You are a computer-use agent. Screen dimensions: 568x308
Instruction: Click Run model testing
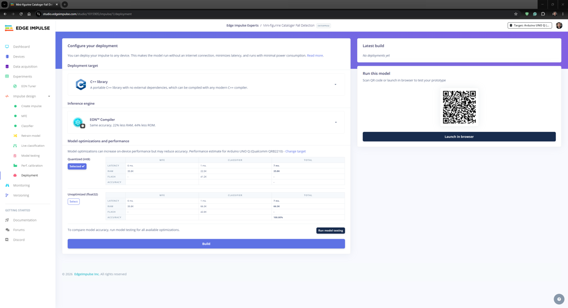point(331,230)
